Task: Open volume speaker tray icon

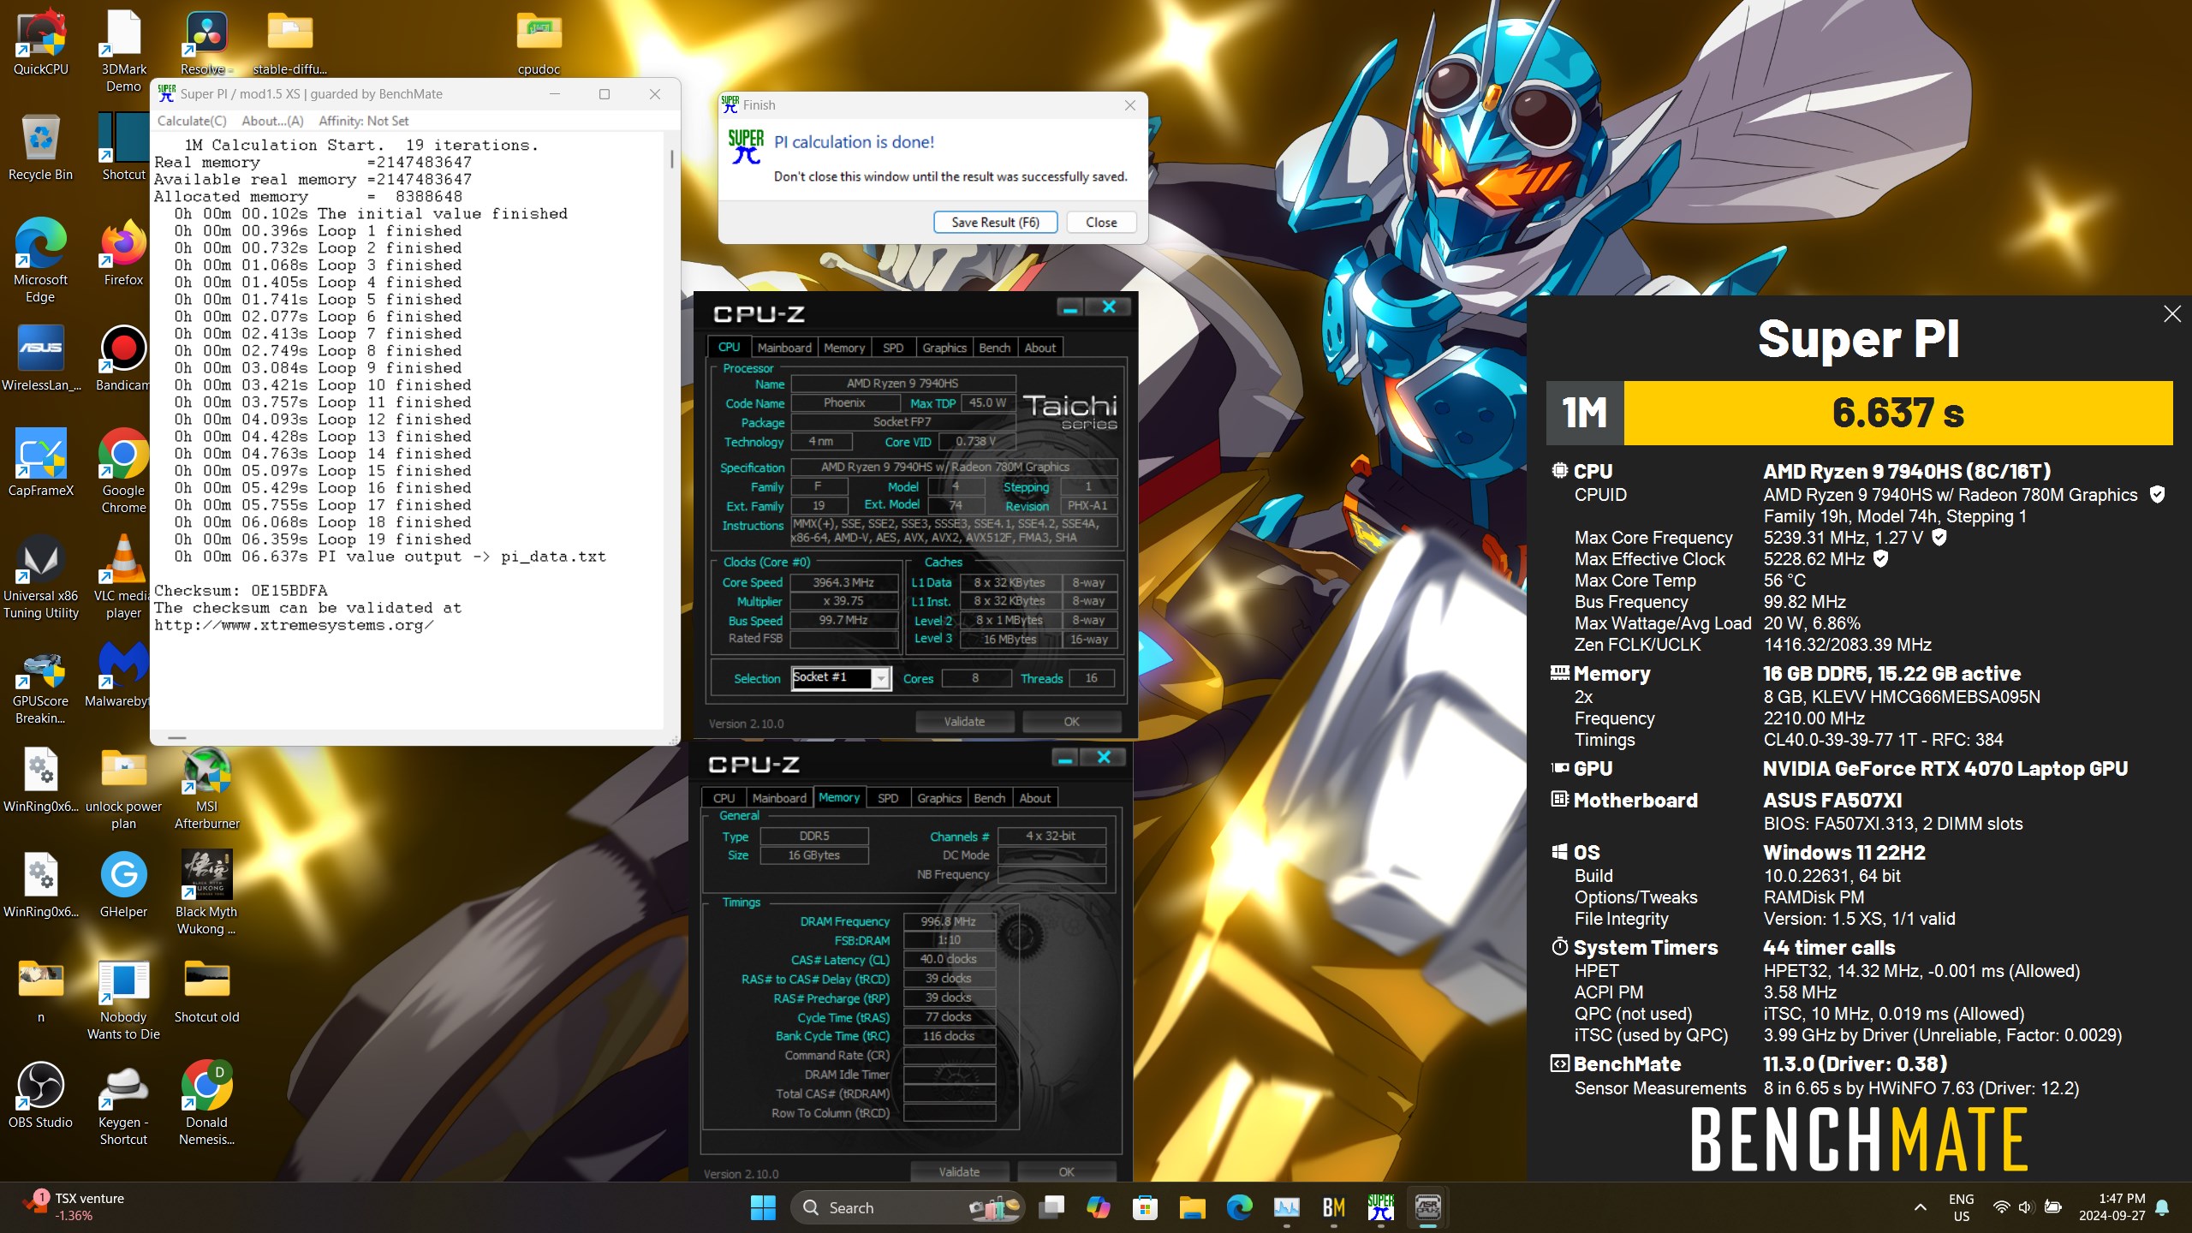Action: tap(2025, 1207)
